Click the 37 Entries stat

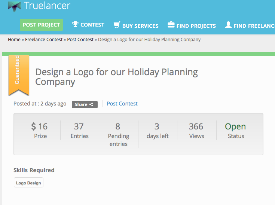(x=79, y=131)
